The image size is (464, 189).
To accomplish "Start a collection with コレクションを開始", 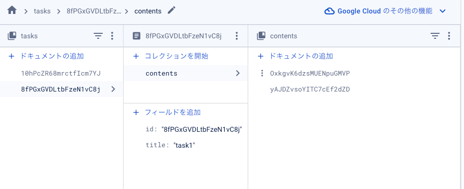I will pyautogui.click(x=176, y=56).
